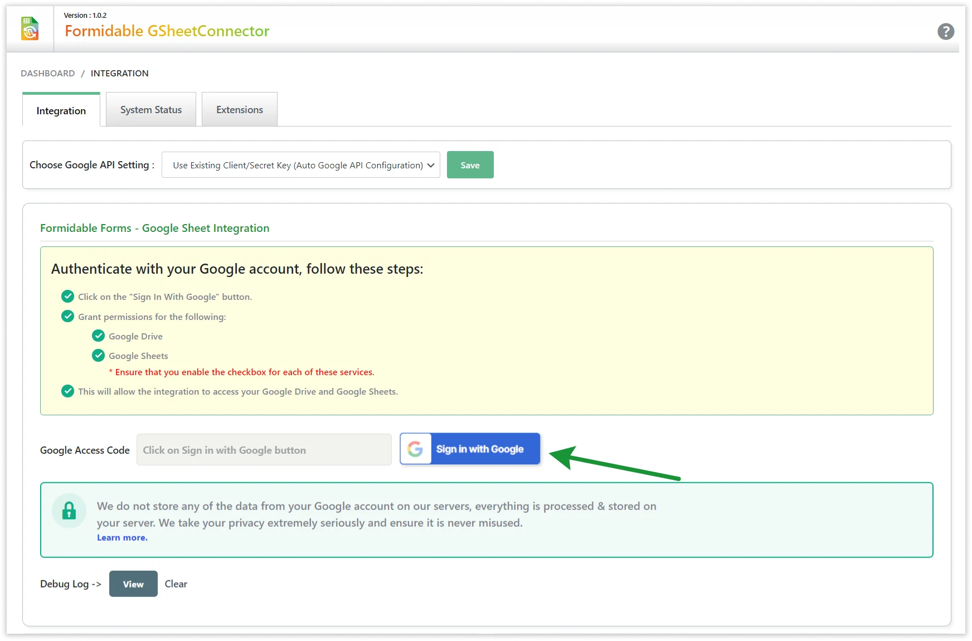Open the Google API Setting dropdown
Image resolution: width=972 pixels, height=641 pixels.
(300, 165)
